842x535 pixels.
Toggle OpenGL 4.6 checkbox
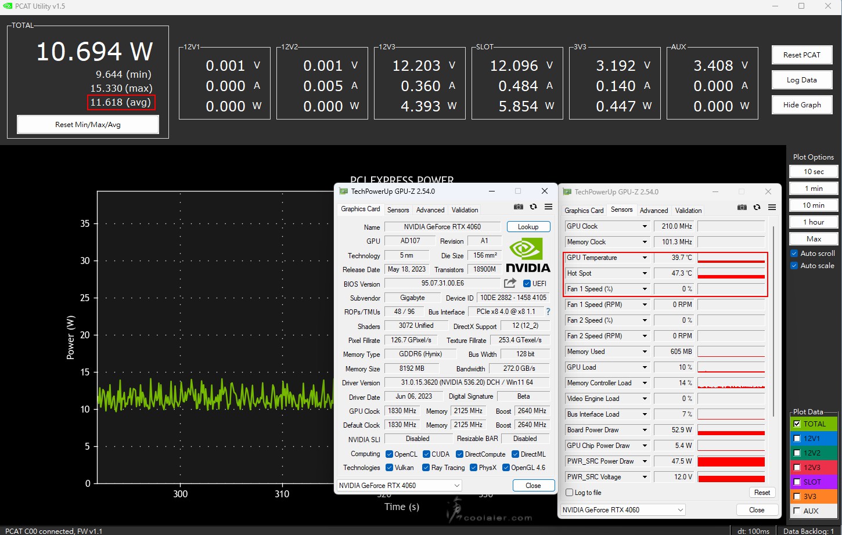point(506,468)
